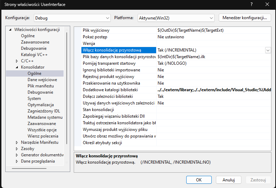276x188 pixels.
Task: Select the Optymalizacja tree item
Action: tap(41, 105)
